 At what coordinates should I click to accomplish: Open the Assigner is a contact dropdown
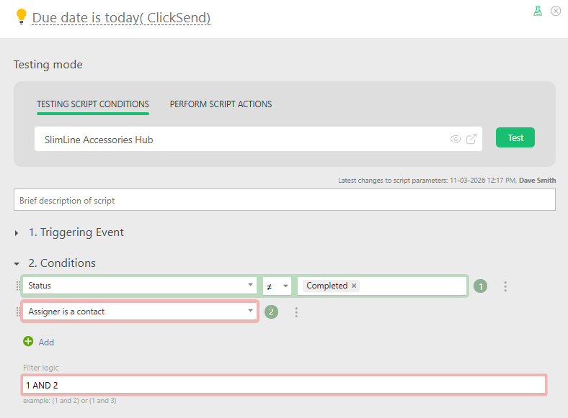pyautogui.click(x=249, y=312)
